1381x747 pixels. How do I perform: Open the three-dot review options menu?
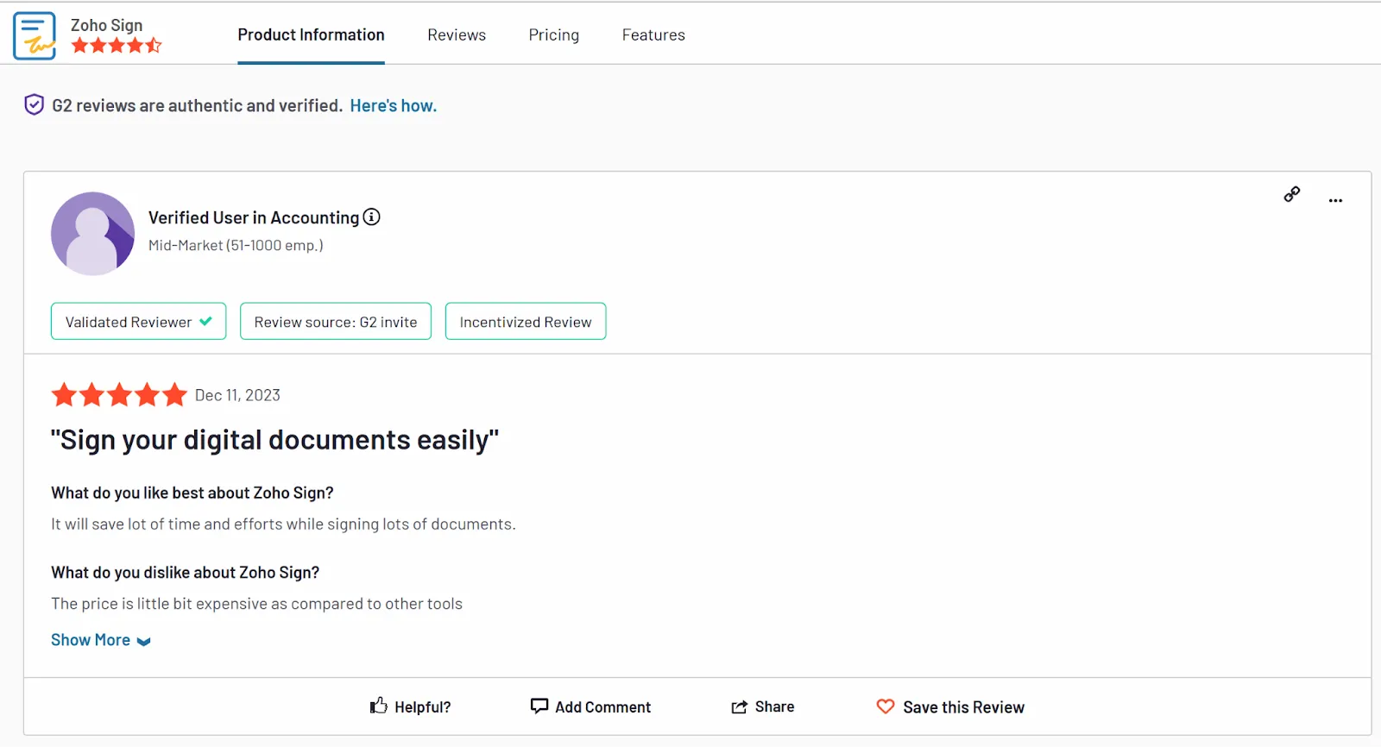[1335, 200]
